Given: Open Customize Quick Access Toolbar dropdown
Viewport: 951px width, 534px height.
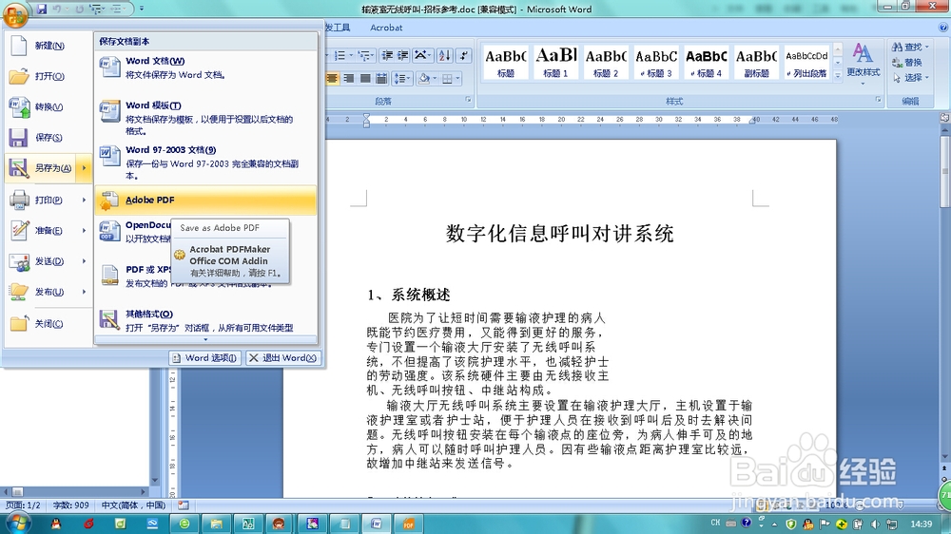Looking at the screenshot, I should [x=142, y=10].
